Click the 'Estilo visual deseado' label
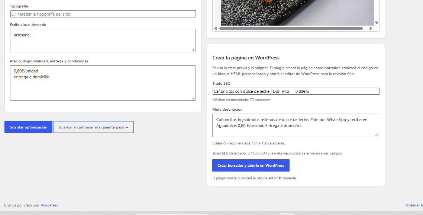The width and height of the screenshot is (423, 215). coord(28,25)
